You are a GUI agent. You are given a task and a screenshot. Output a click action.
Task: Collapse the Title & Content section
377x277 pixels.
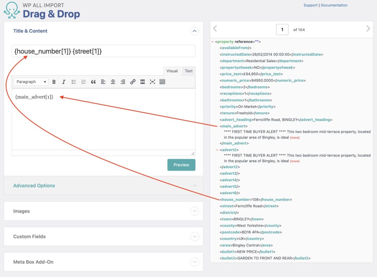pyautogui.click(x=194, y=31)
